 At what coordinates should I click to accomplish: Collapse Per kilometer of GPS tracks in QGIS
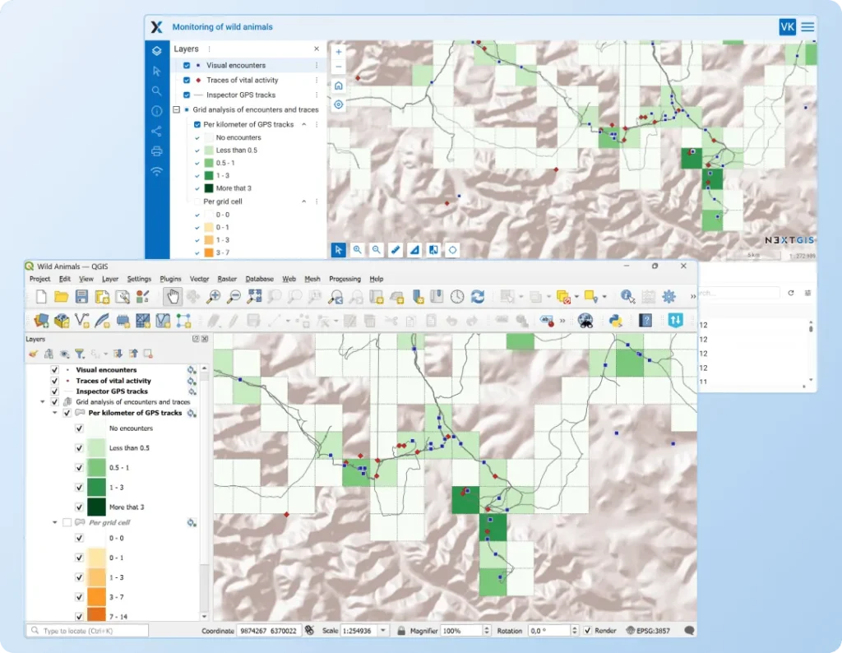[x=55, y=413]
